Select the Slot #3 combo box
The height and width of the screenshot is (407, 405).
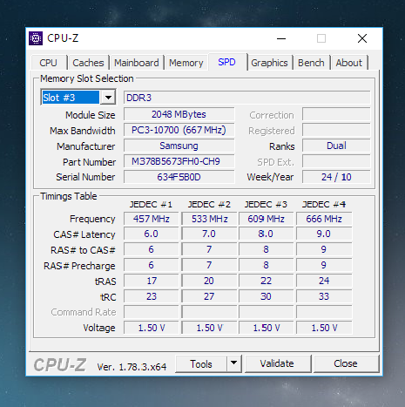click(78, 98)
